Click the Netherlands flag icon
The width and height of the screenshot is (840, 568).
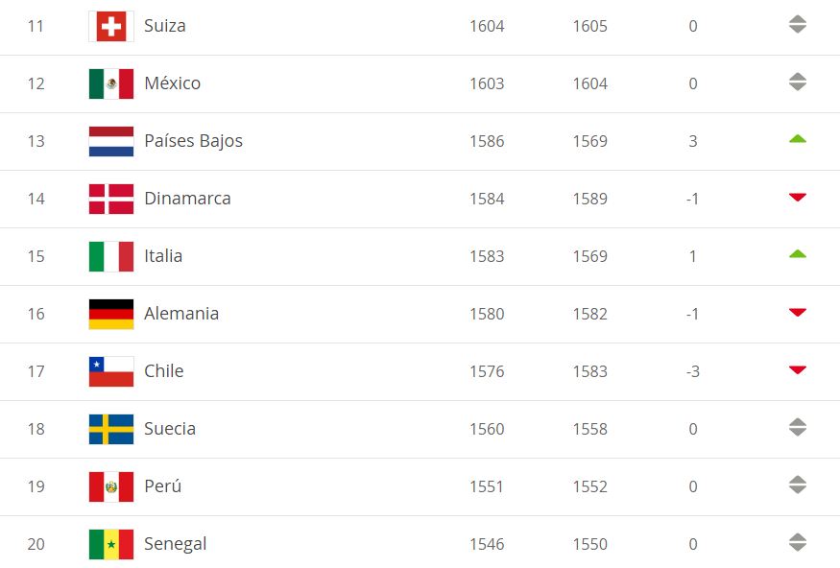(111, 141)
